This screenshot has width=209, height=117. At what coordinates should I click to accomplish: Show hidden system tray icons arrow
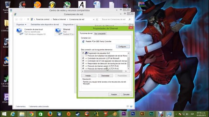pyautogui.click(x=176, y=114)
